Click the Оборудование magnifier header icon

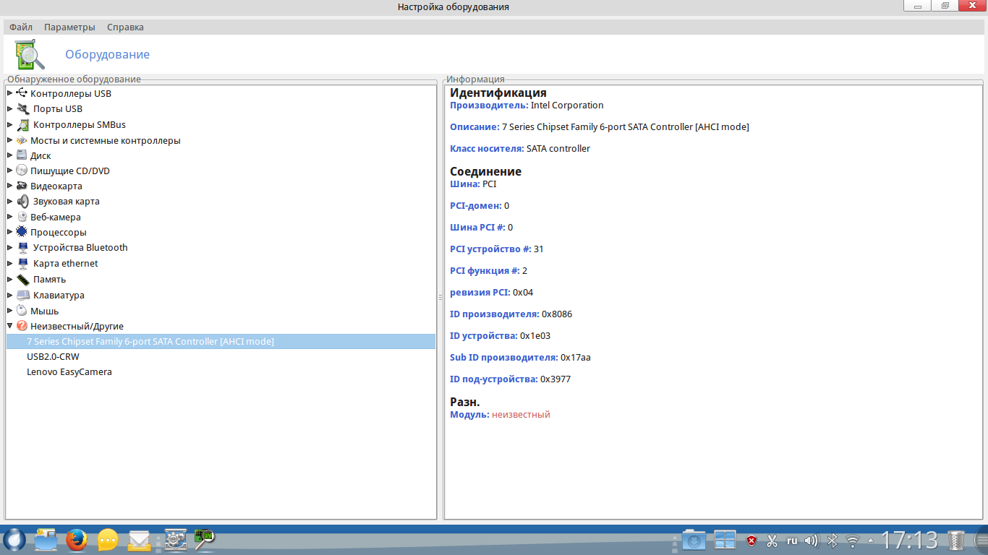pyautogui.click(x=30, y=55)
